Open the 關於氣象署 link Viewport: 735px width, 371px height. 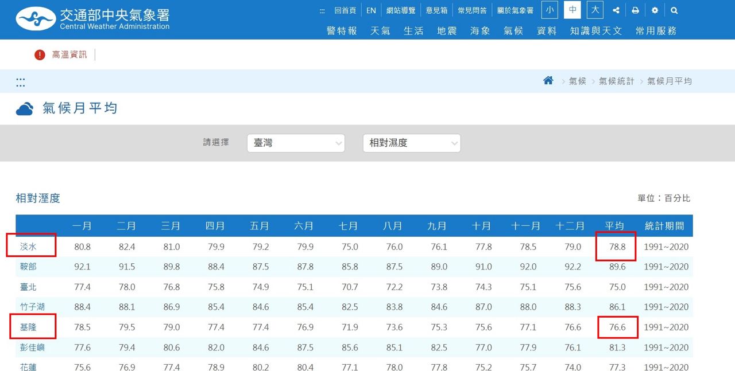pos(515,10)
